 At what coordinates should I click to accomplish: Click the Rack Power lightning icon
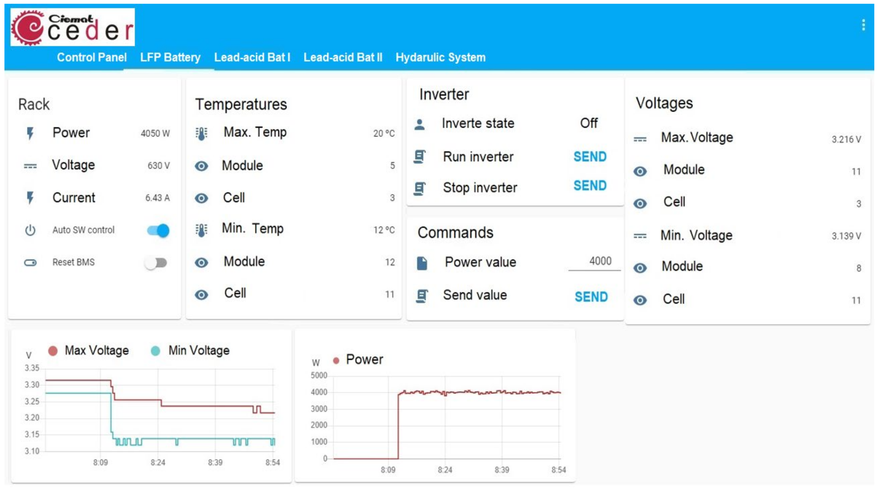(x=30, y=133)
